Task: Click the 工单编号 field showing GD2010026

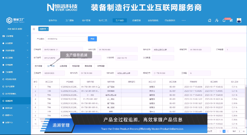Action: point(53,73)
